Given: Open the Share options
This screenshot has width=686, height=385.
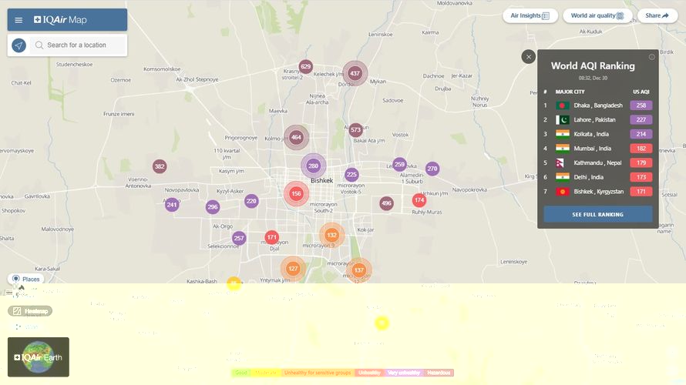Looking at the screenshot, I should pyautogui.click(x=657, y=15).
